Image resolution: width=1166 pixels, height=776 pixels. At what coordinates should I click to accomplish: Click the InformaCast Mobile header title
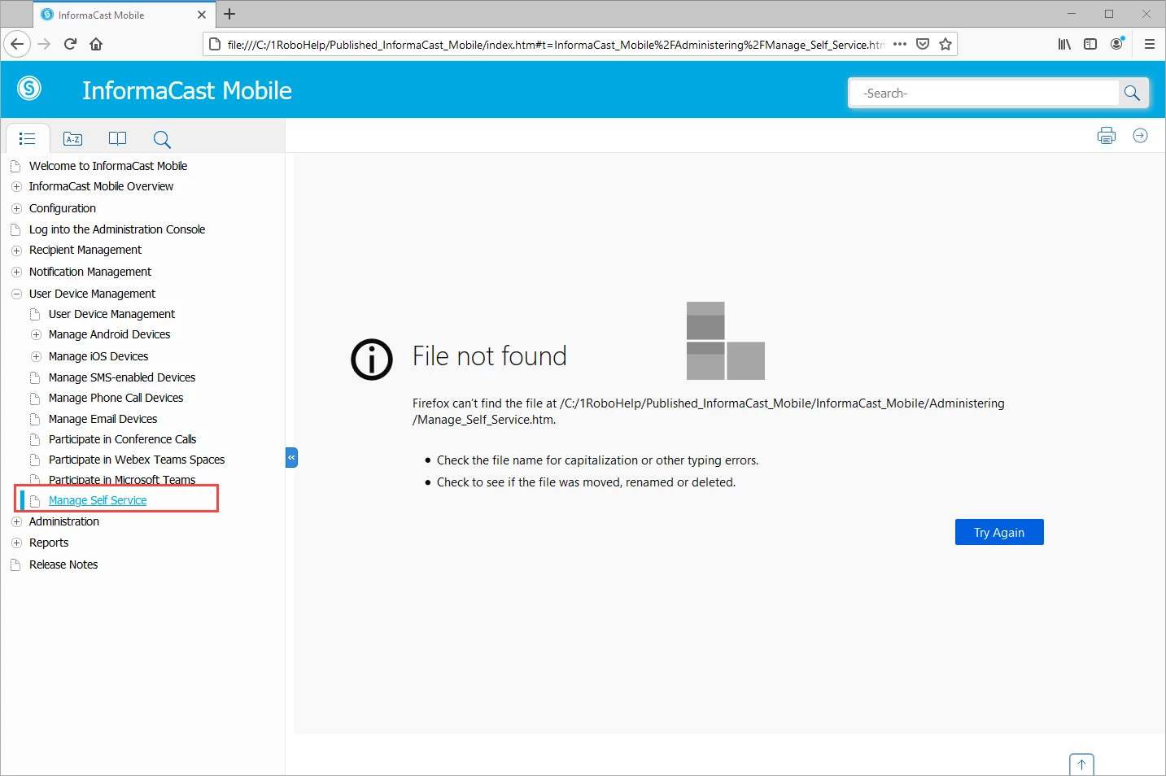187,90
